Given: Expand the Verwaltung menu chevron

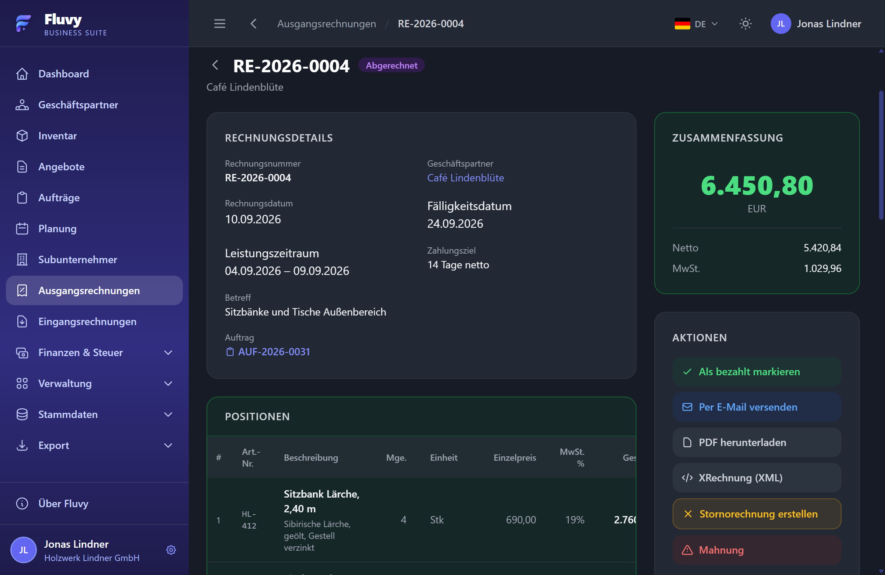Looking at the screenshot, I should pos(168,383).
